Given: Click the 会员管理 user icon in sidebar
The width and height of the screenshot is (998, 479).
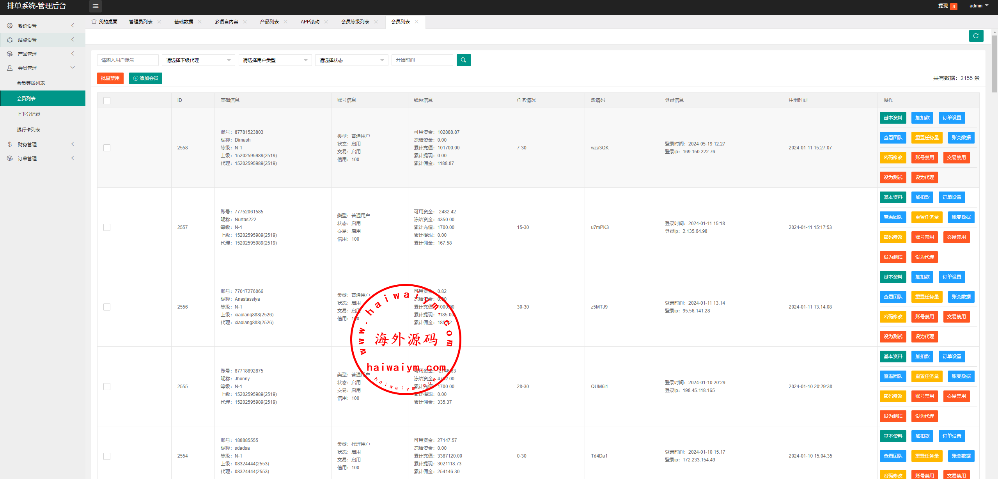Looking at the screenshot, I should tap(10, 68).
